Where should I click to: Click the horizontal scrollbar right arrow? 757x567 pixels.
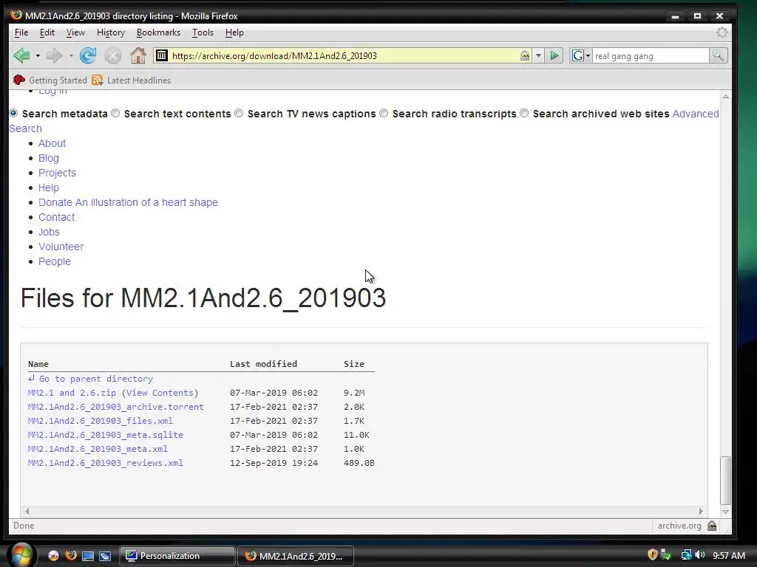701,511
